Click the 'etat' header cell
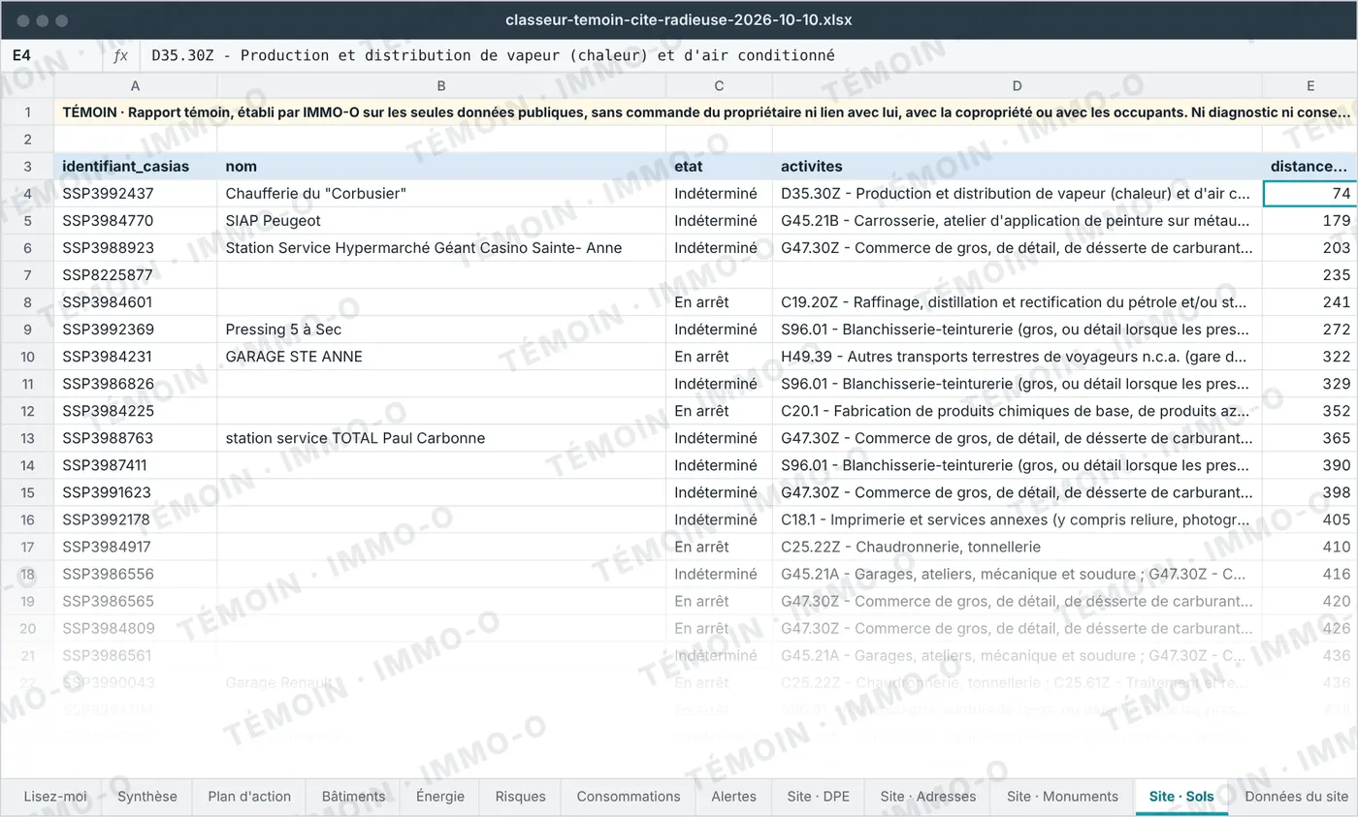The width and height of the screenshot is (1358, 817). point(719,167)
